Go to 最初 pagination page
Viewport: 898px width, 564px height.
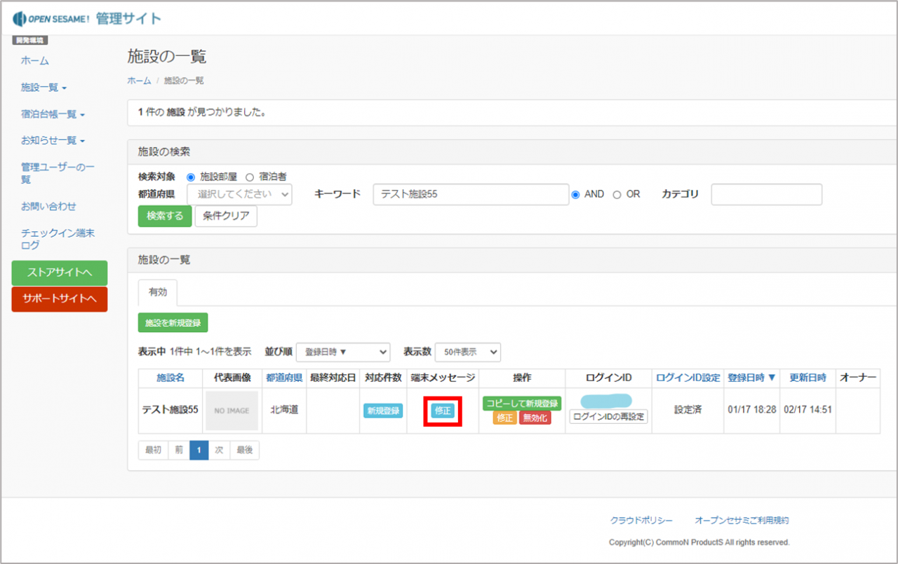point(153,450)
